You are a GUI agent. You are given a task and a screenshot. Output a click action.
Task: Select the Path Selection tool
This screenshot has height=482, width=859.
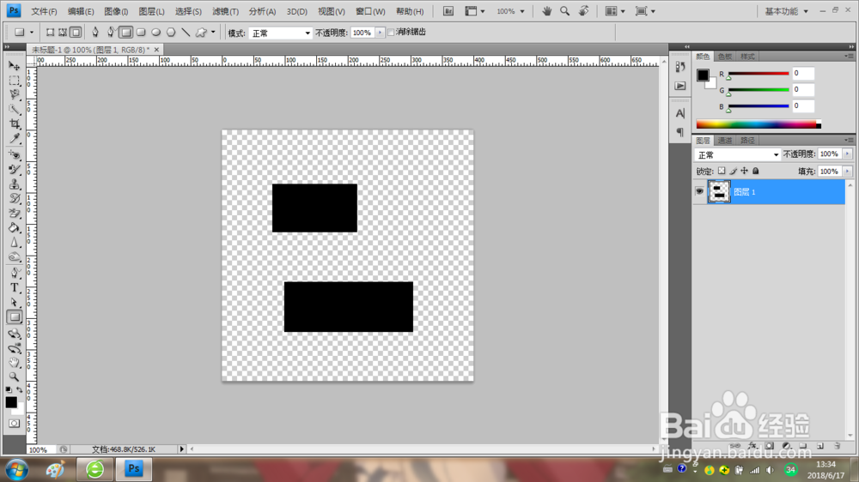pos(15,302)
